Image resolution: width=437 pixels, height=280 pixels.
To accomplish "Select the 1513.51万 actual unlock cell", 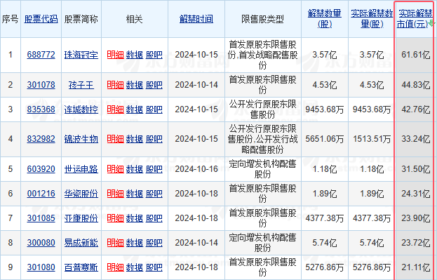I will [372, 139].
